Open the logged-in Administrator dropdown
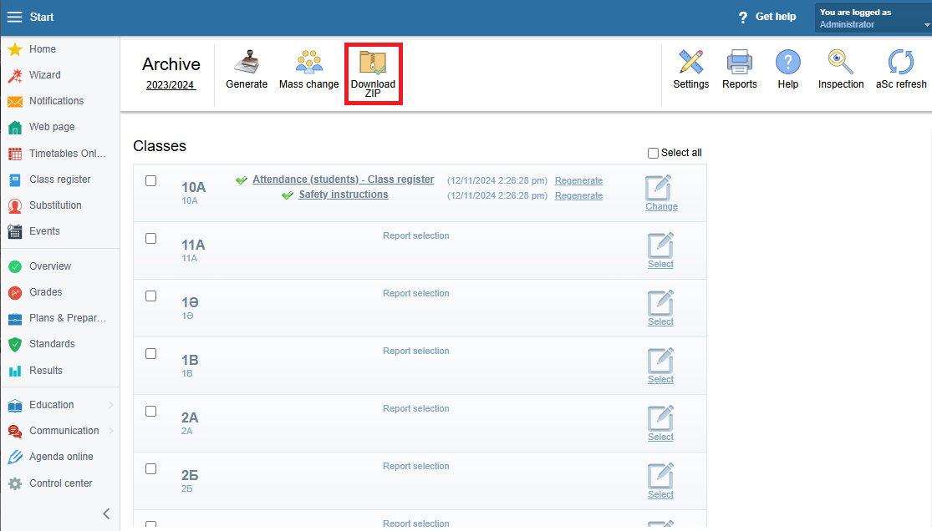 (873, 18)
